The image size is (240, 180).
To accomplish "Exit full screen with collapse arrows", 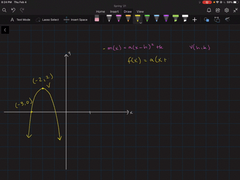I will click(x=235, y=10).
